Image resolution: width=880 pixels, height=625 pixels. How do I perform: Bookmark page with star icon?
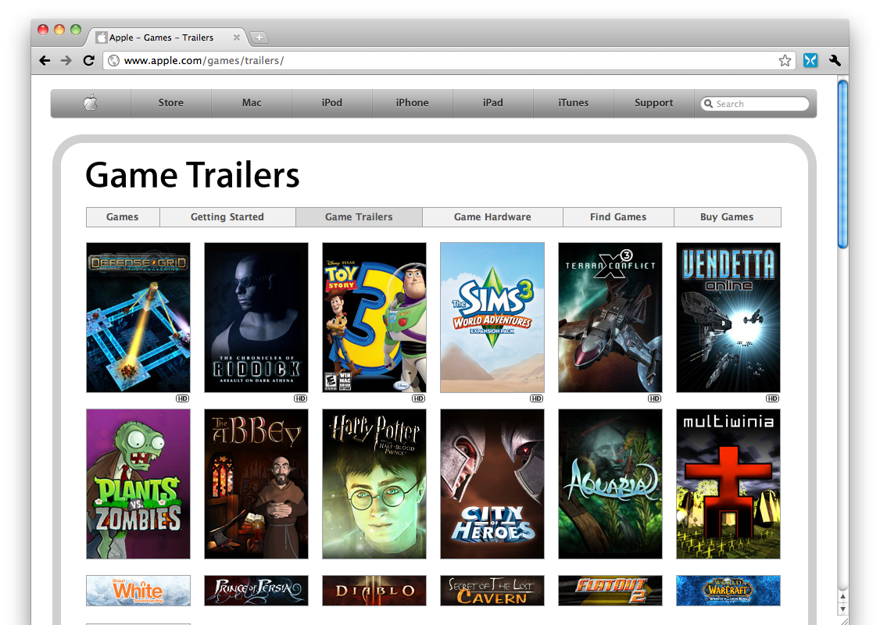[x=785, y=60]
